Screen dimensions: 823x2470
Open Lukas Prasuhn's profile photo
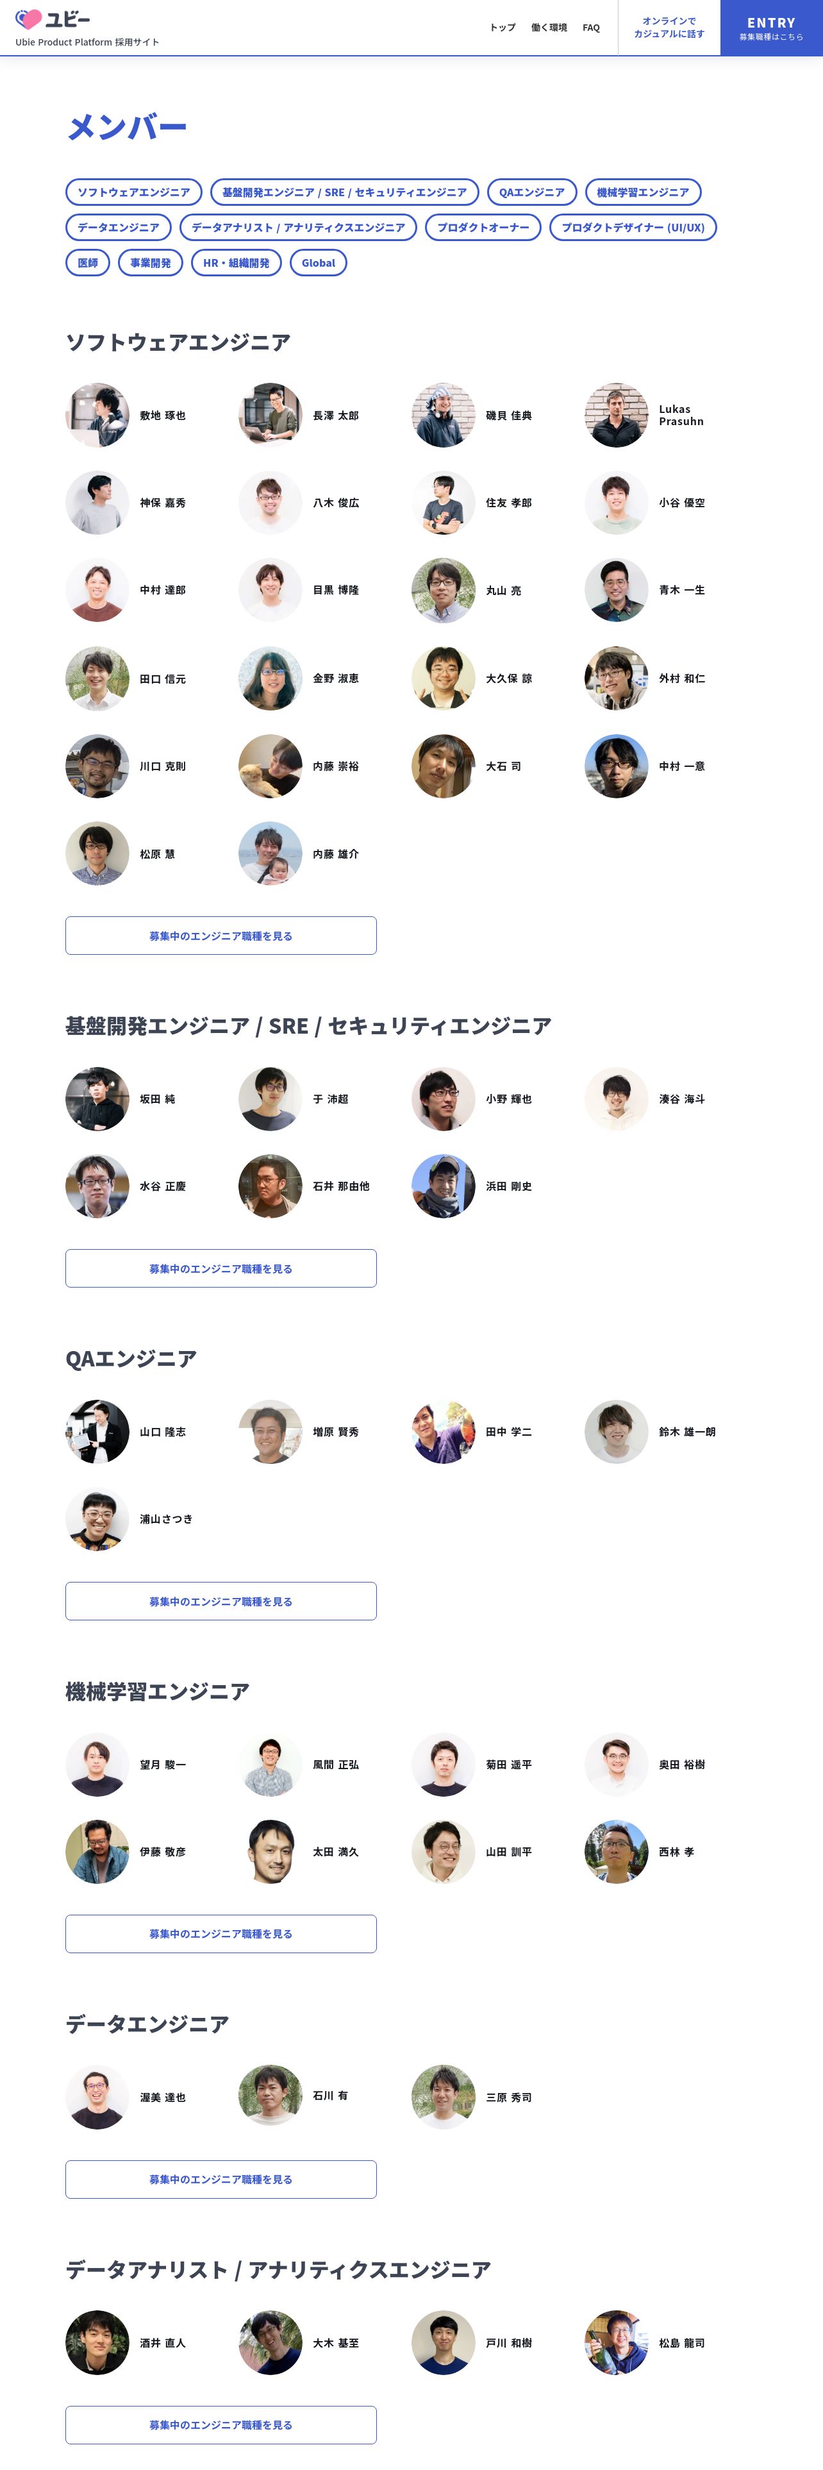616,415
